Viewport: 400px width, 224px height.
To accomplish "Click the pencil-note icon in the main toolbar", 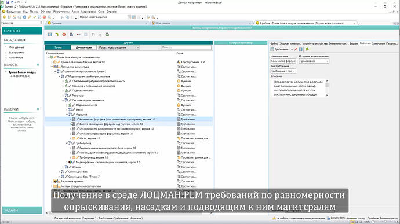I will pyautogui.click(x=149, y=17).
